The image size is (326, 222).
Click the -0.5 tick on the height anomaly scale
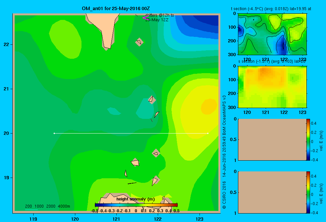click(x=95, y=211)
